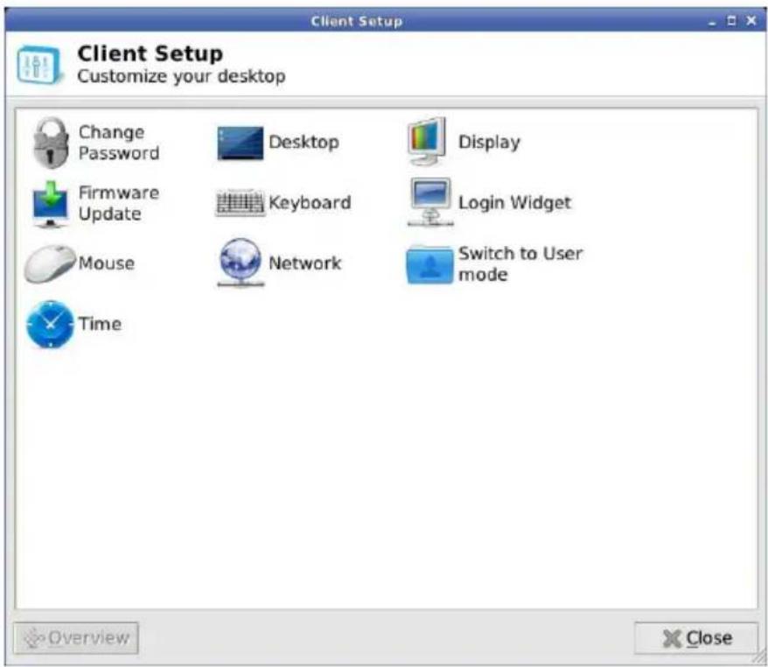This screenshot has width=768, height=667.
Task: Click the Overview button
Action: (x=76, y=638)
